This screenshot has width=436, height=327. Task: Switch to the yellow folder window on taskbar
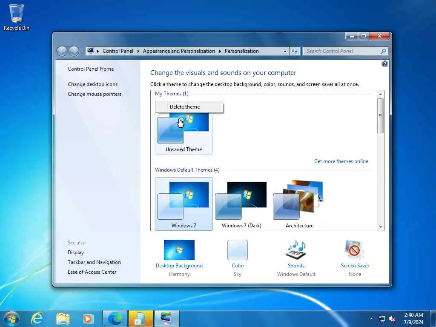141,318
